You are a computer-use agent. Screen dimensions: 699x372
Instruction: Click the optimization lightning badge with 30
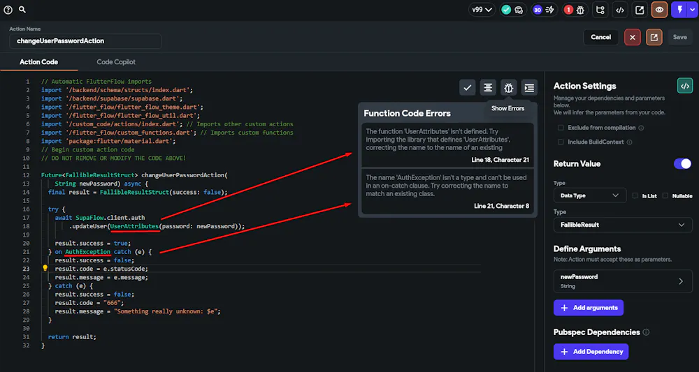(x=543, y=10)
